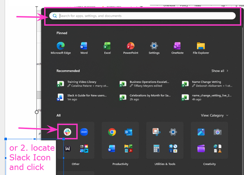The width and height of the screenshot is (244, 175).
Task: Launch Word from Pinned apps
Action: (x=84, y=48)
